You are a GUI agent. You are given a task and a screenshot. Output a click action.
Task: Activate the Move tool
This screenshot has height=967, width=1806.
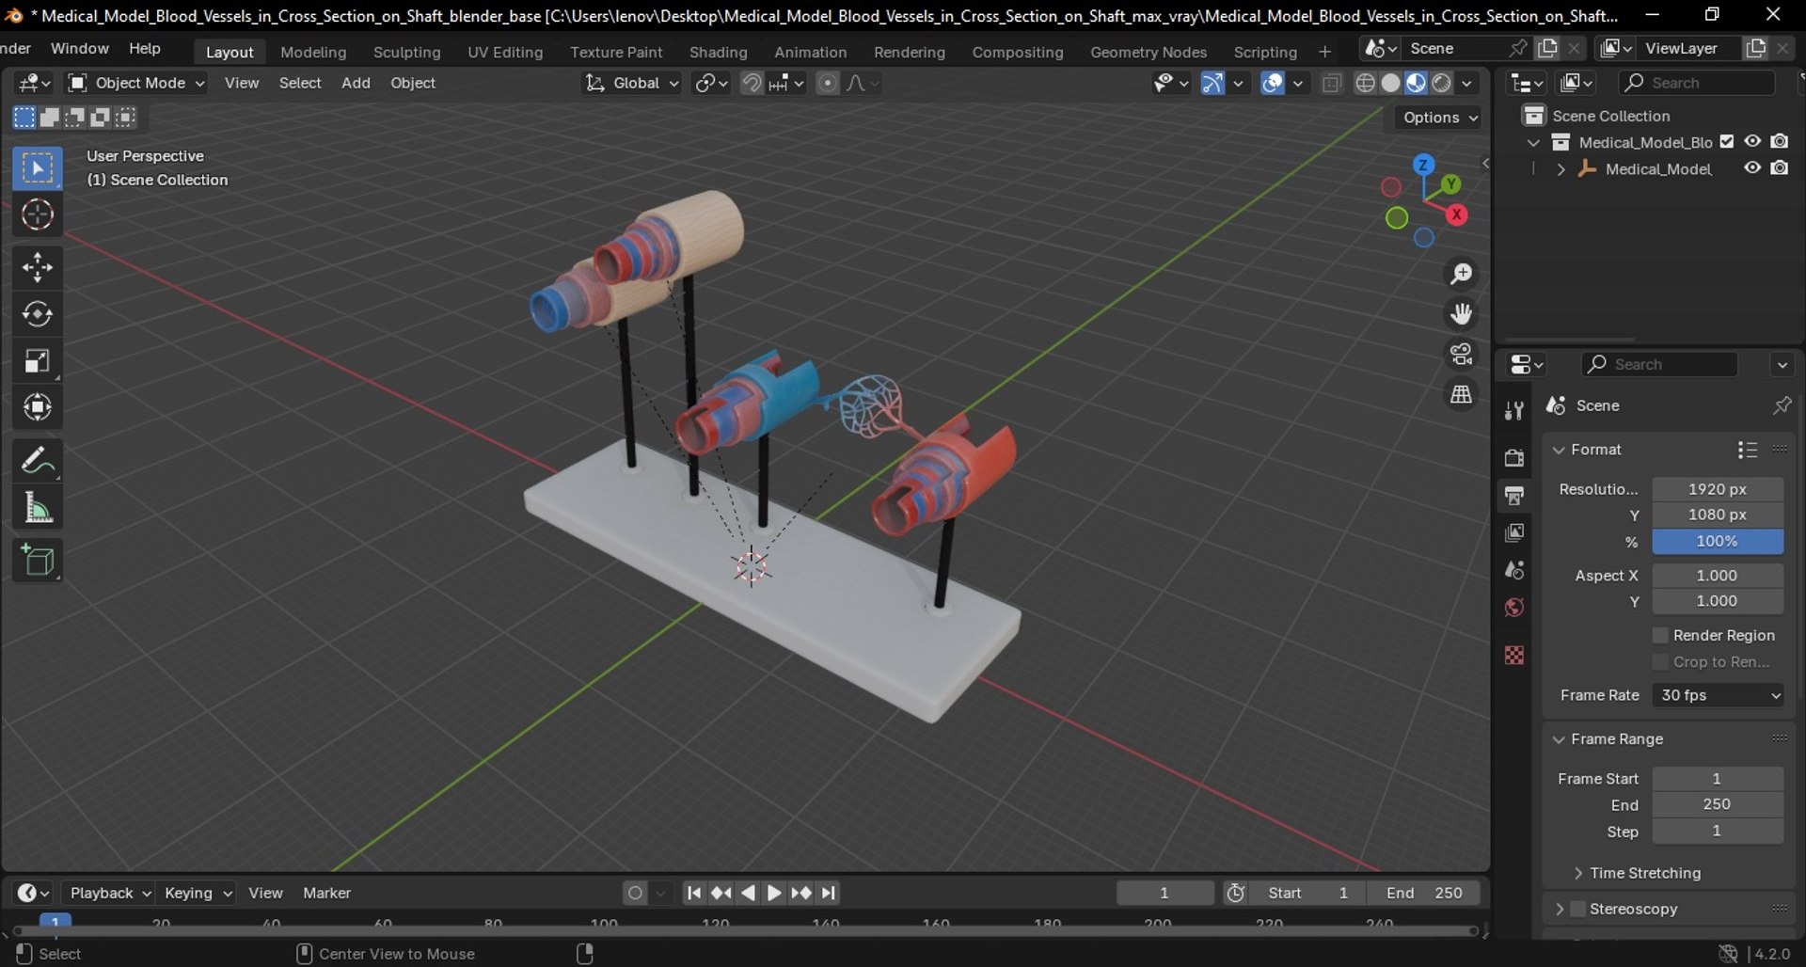point(38,268)
